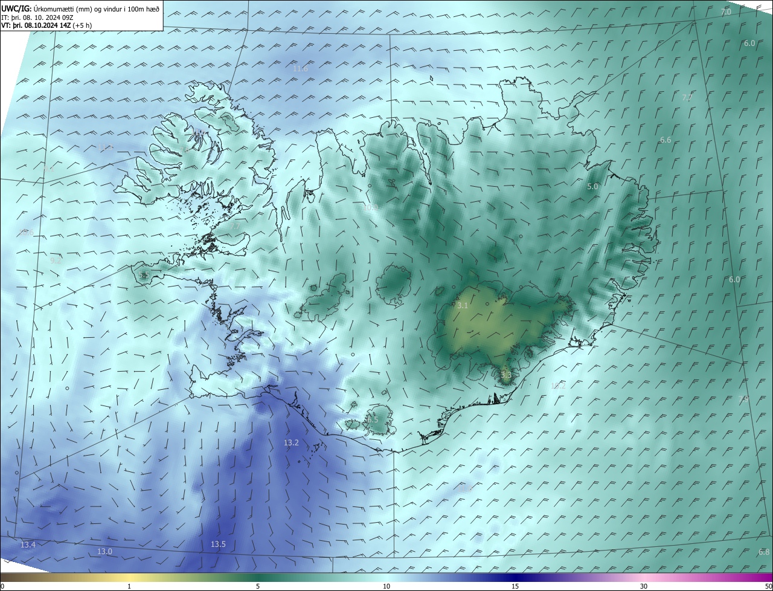Click the initial time 'IT: þri. 08. 10. 2024 09Z'
This screenshot has width=773, height=591.
tap(37, 18)
